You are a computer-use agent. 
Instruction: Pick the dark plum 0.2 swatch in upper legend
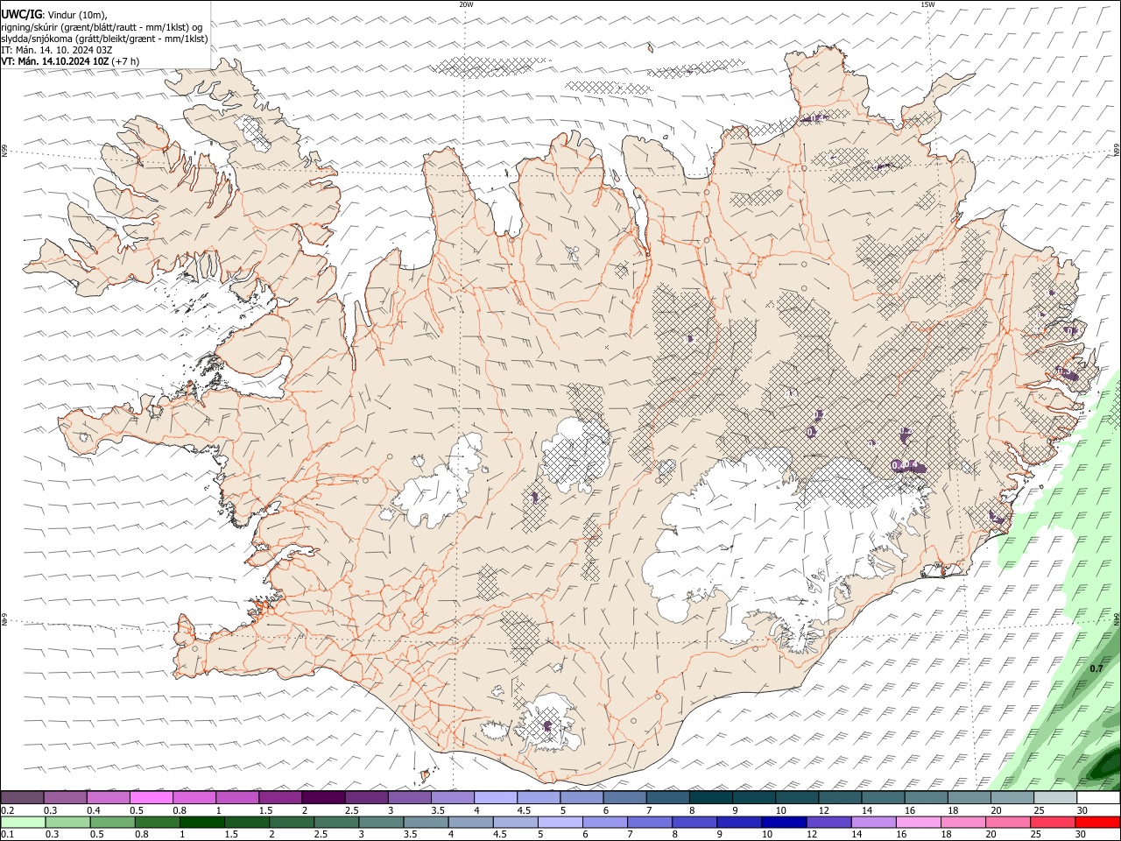click(23, 797)
